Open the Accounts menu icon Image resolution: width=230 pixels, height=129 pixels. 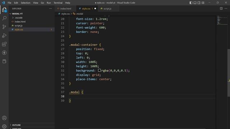(4, 118)
